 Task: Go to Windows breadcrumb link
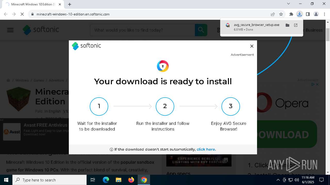(22, 80)
